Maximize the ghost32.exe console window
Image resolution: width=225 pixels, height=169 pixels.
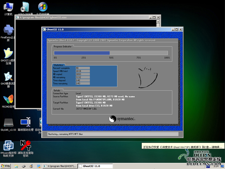click(x=154, y=17)
